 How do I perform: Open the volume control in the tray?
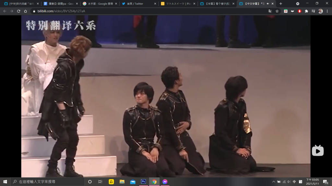(x=289, y=181)
